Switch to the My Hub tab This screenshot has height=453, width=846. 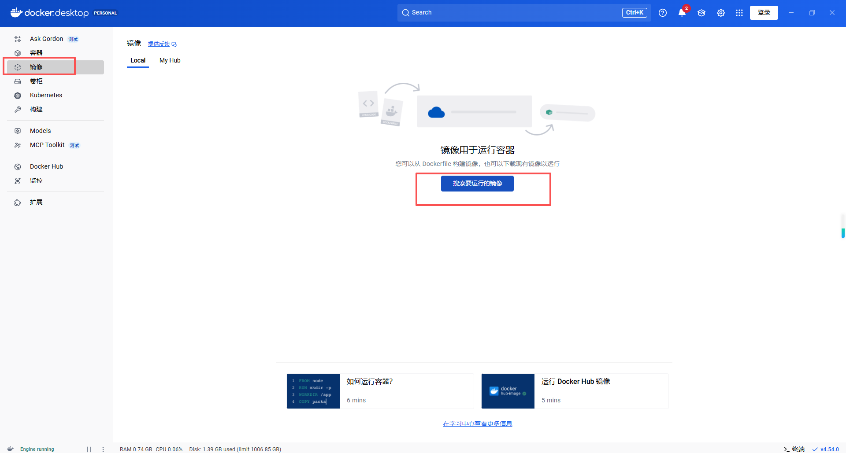(x=170, y=60)
